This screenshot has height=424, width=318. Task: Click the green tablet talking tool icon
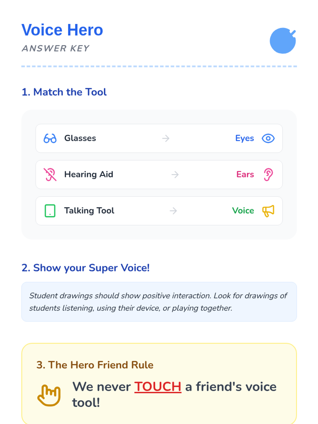tap(50, 211)
